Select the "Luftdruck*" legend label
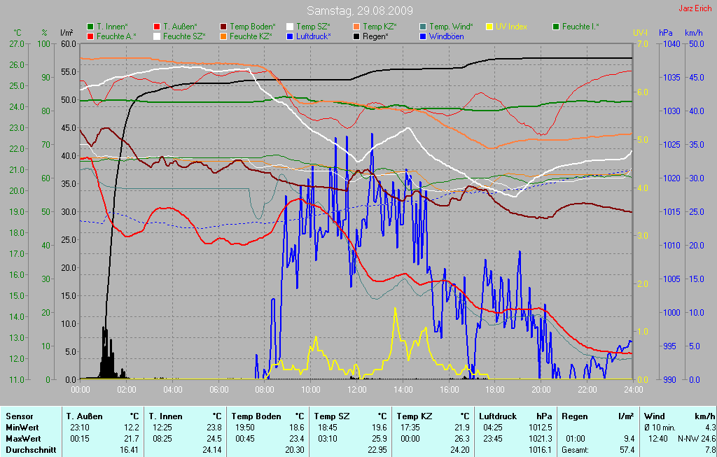The width and height of the screenshot is (717, 457). click(x=314, y=36)
